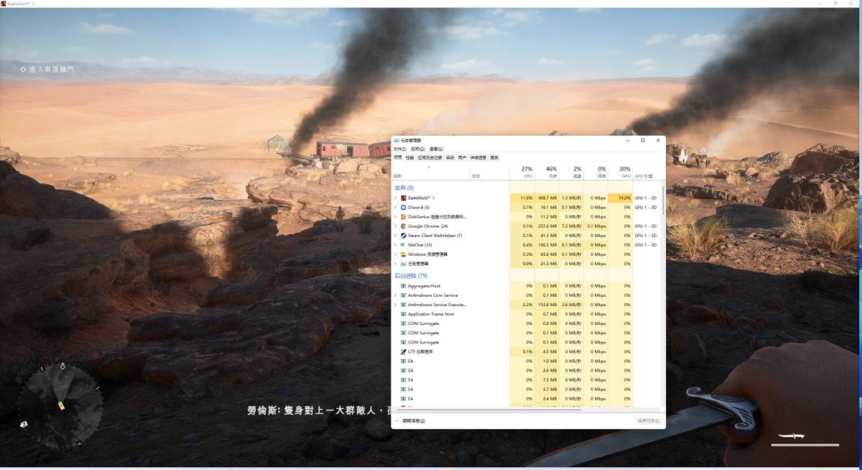Switch to the 服务 tab

click(494, 157)
